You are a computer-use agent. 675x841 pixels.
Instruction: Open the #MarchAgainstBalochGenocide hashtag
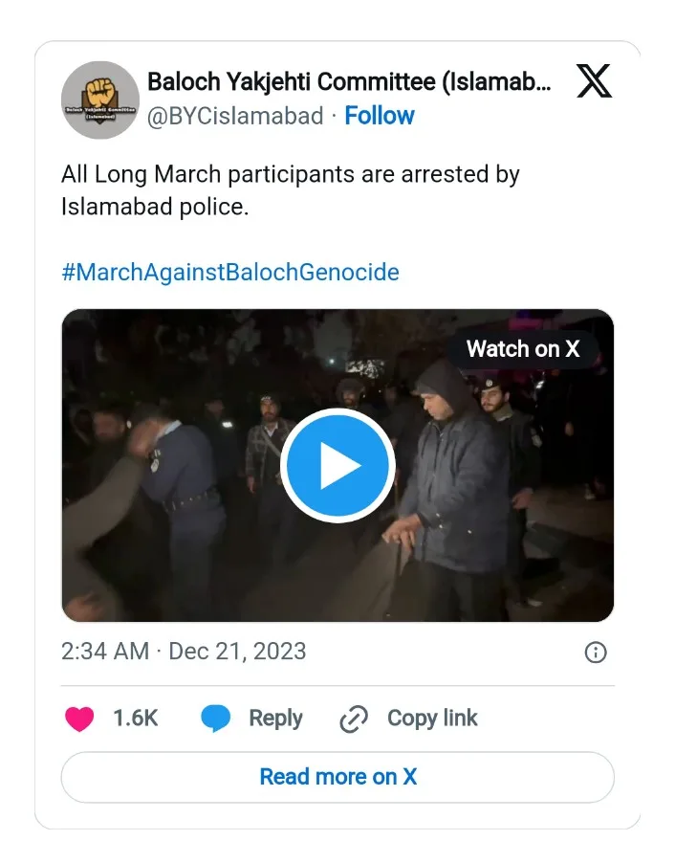pyautogui.click(x=229, y=272)
